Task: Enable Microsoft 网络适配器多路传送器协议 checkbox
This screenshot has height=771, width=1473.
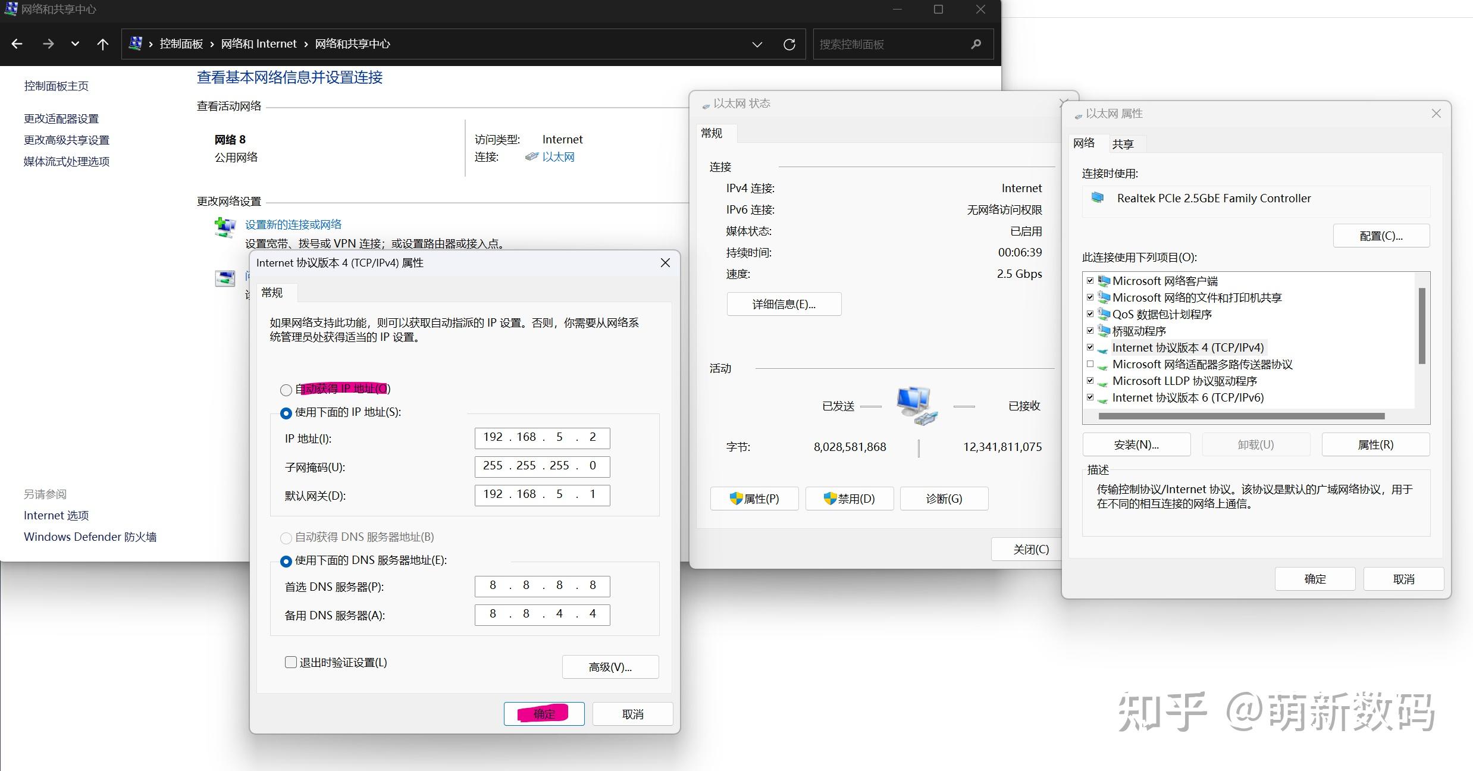Action: (x=1091, y=364)
